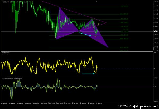Select the 61.8 Fibonacci level label
The height and width of the screenshot is (109, 159).
[x=124, y=26]
